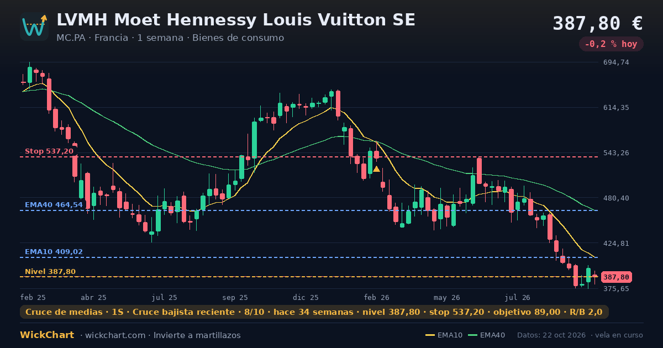Image resolution: width=663 pixels, height=348 pixels.
Task: Click the EMA40 464,54 level label
Action: click(54, 205)
